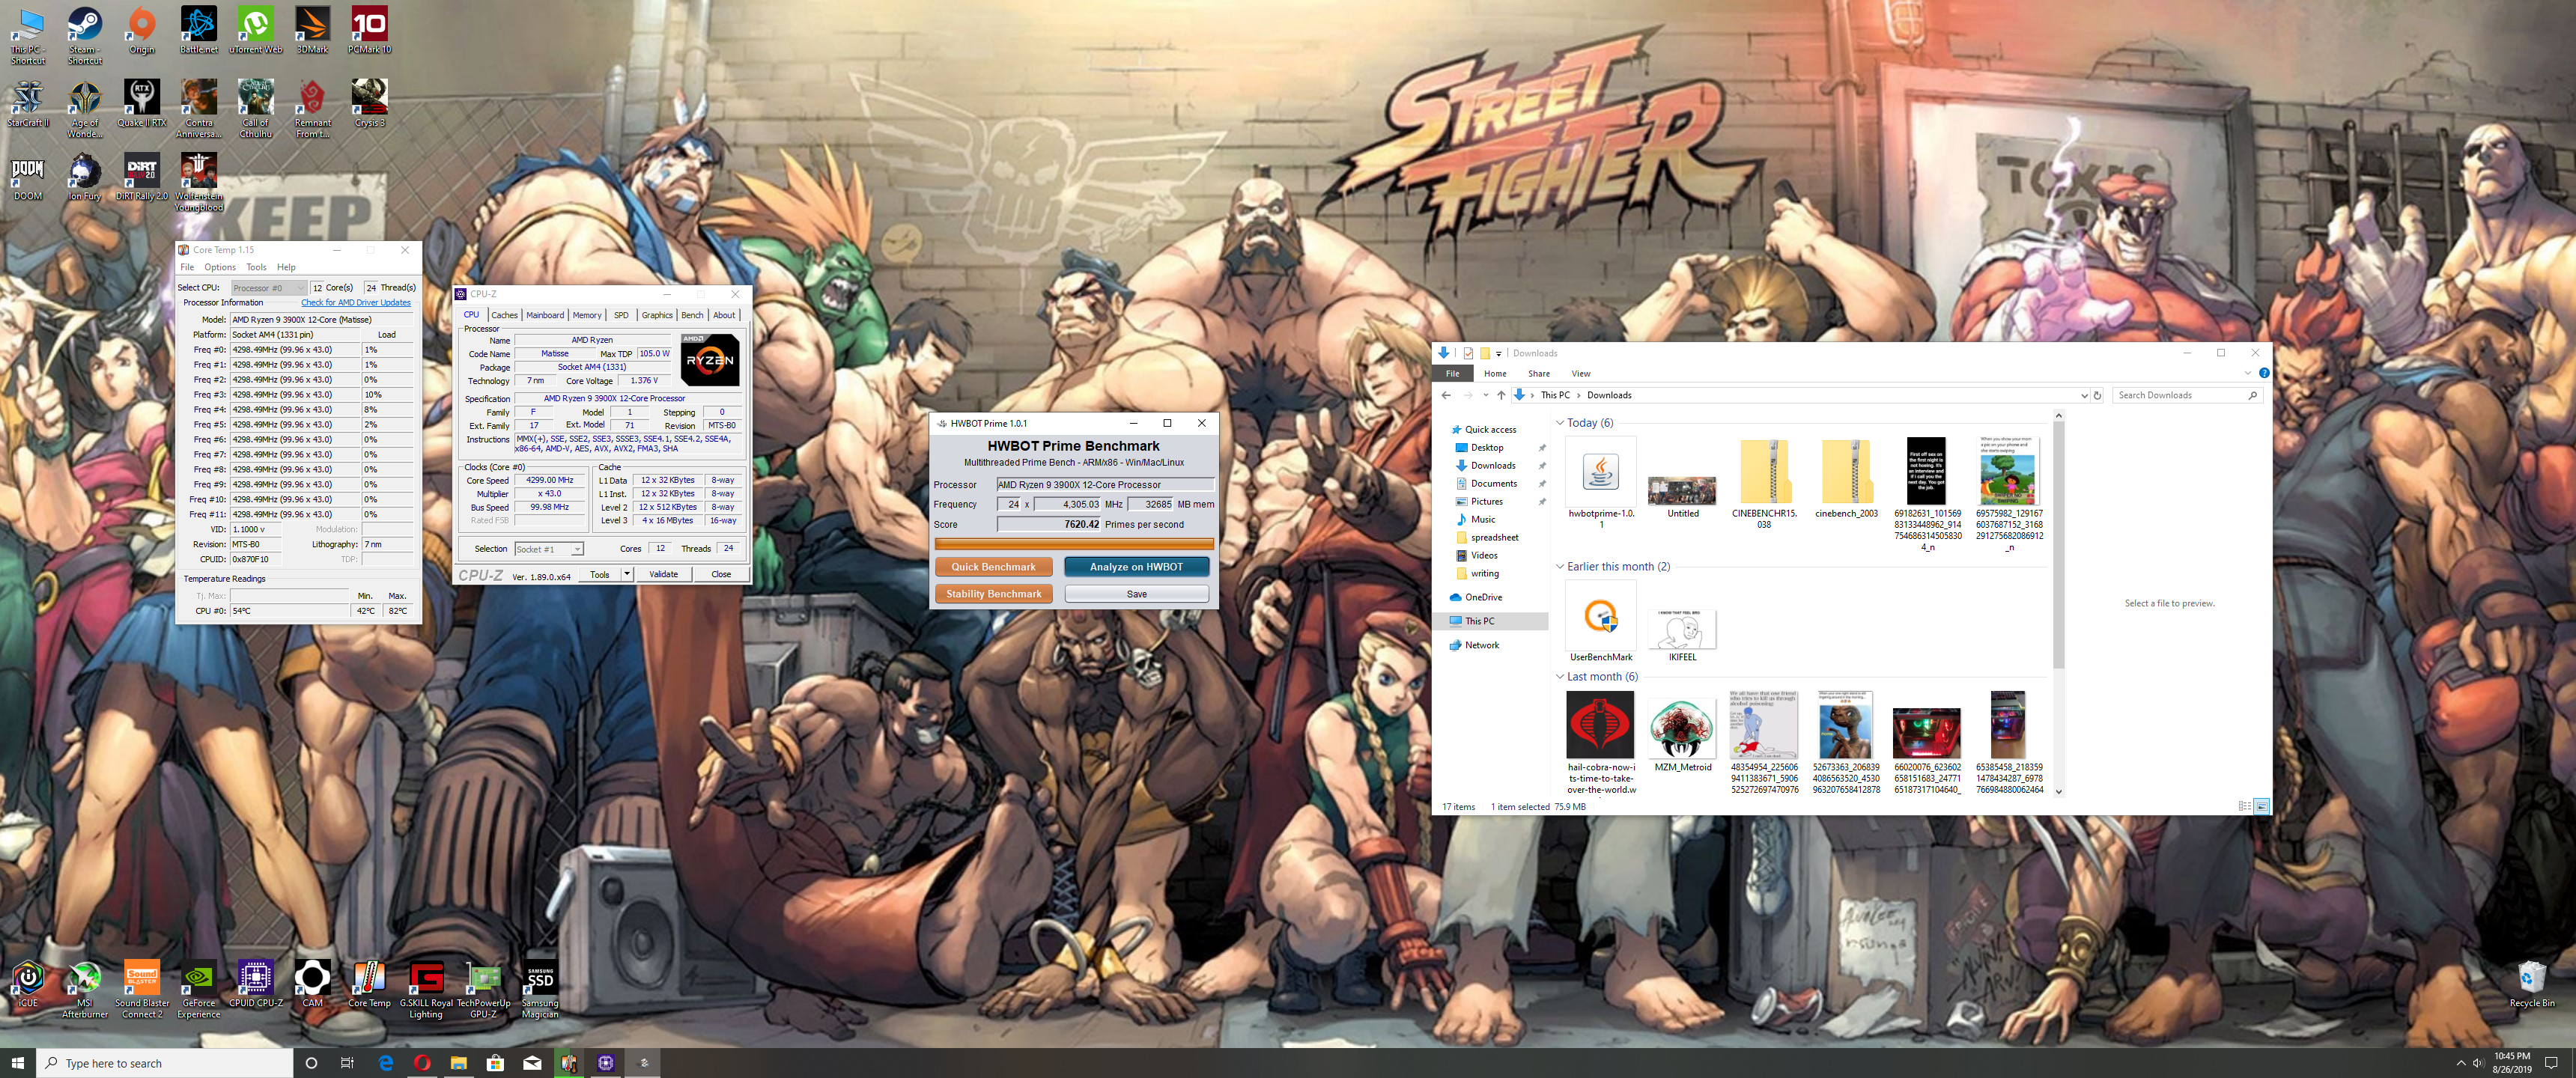2576x1078 pixels.
Task: Click Check for AMD Driver Updates link
Action: coord(356,302)
